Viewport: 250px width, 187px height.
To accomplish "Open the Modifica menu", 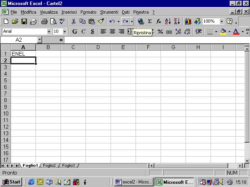I will click(29, 12).
